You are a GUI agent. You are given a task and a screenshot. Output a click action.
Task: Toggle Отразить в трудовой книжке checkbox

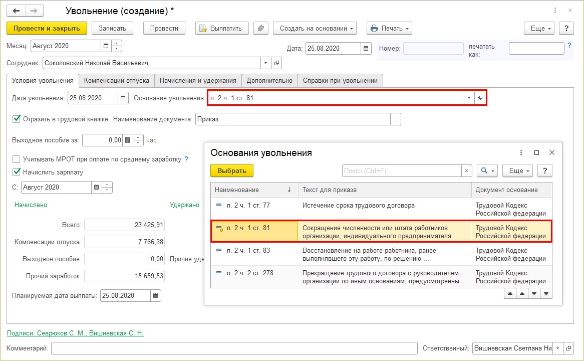click(17, 119)
